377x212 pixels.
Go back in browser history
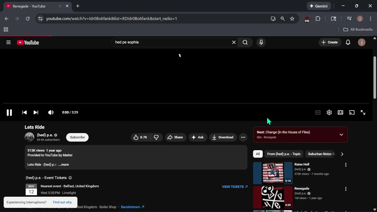(6, 19)
